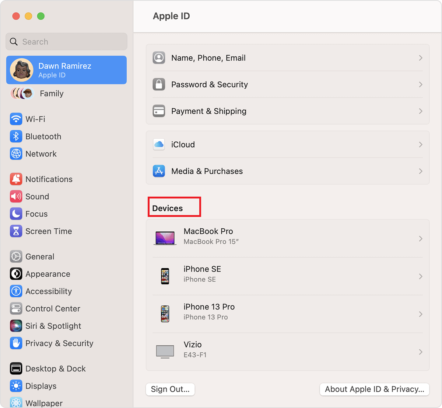Expand the MacBook Pro device chevron

421,239
